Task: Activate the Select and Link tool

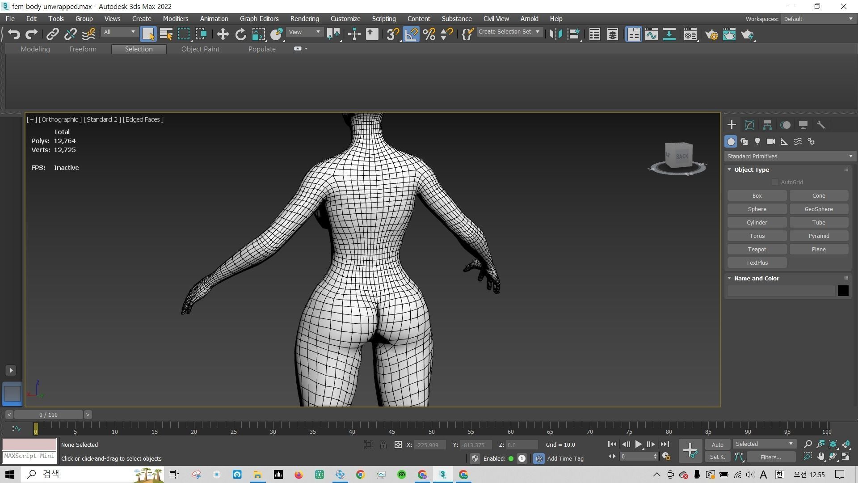Action: coord(53,34)
